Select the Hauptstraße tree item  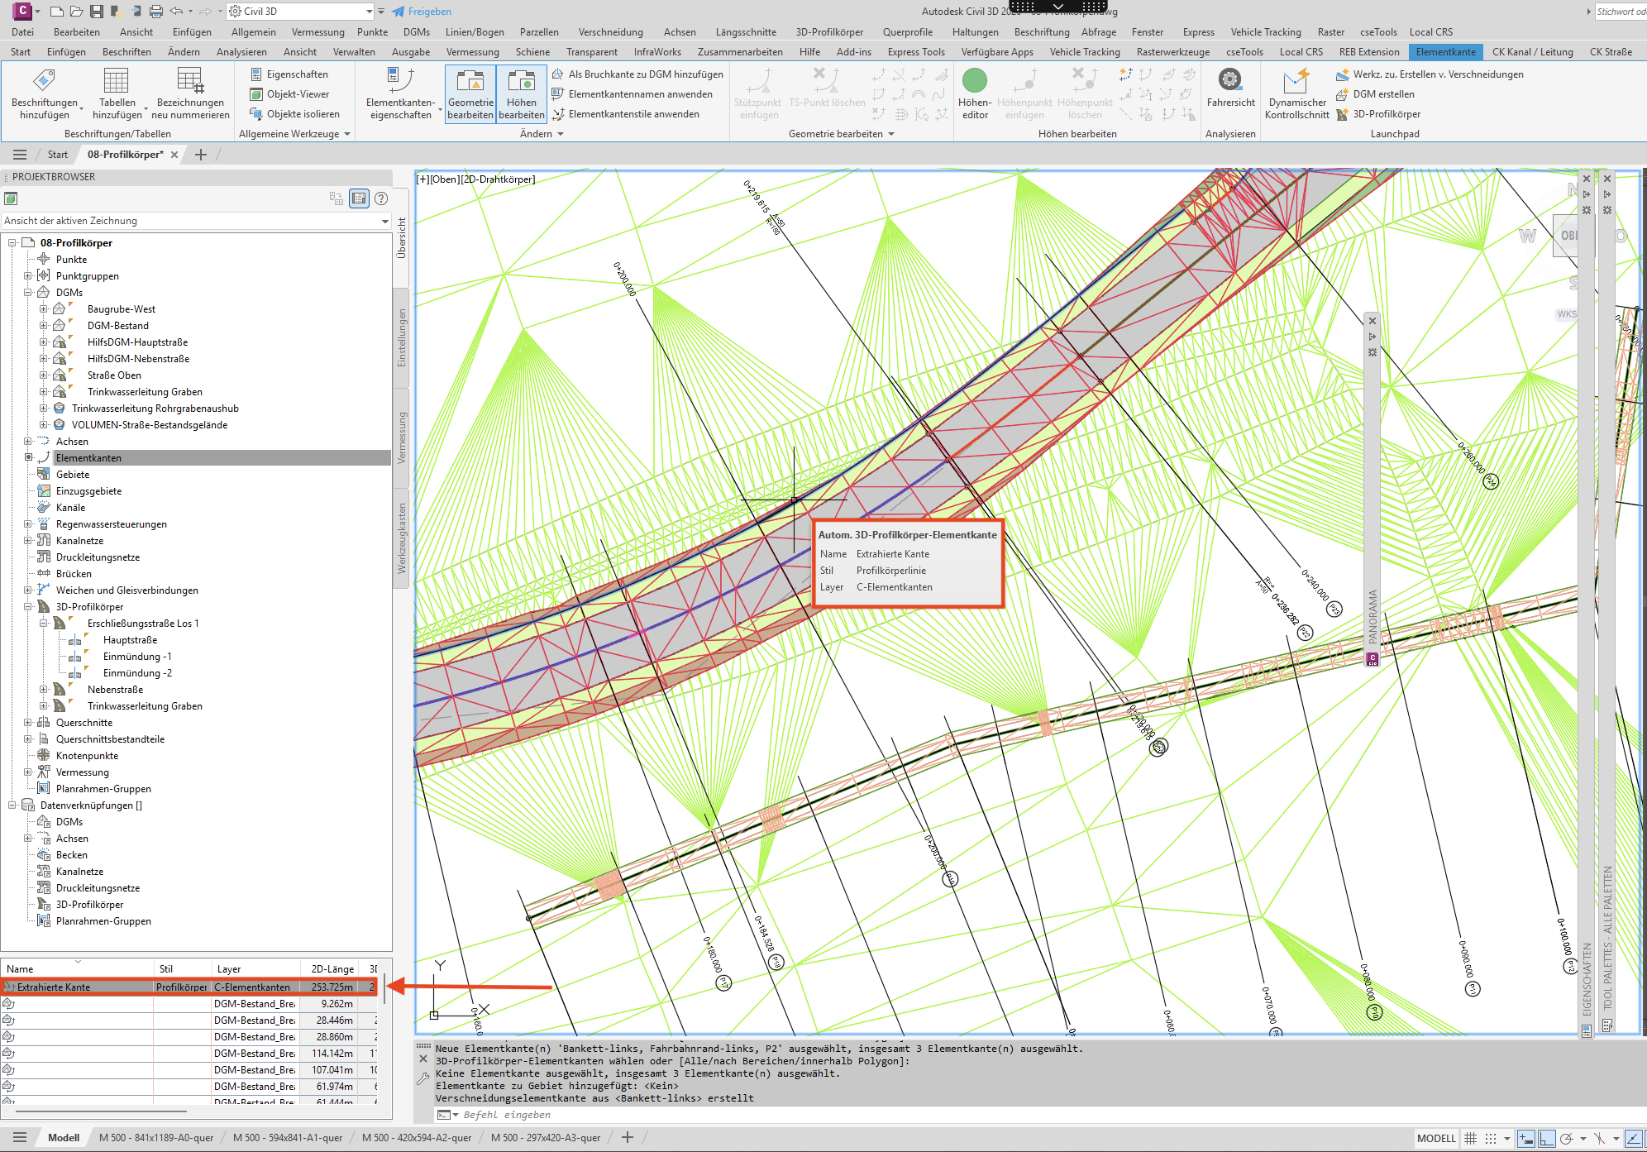[130, 640]
